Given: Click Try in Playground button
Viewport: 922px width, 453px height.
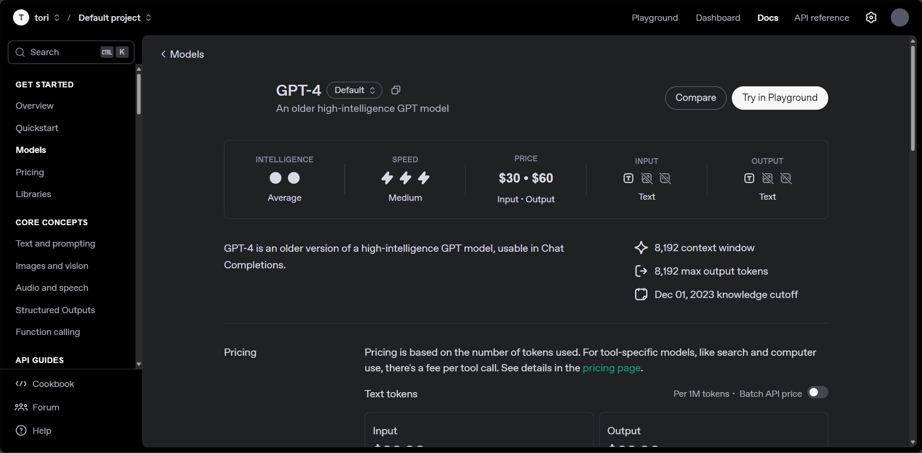Looking at the screenshot, I should click(780, 98).
